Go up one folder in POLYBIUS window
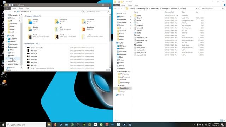The height and width of the screenshot is (127, 226). tap(124, 8)
